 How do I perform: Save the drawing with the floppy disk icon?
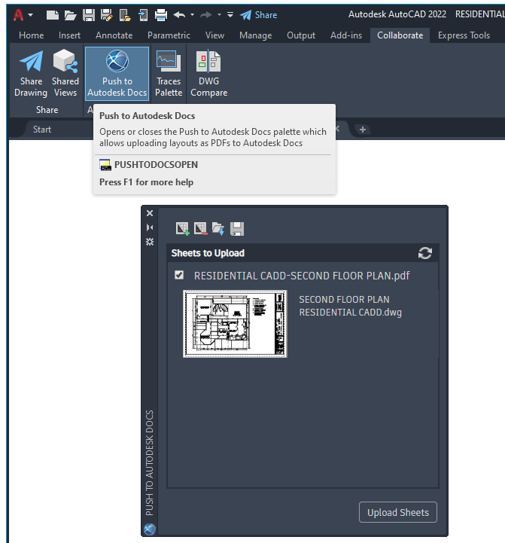89,15
